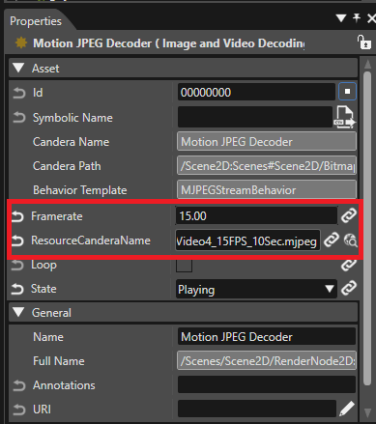Click the link icon next to Framerate
This screenshot has height=424, width=376.
(x=349, y=215)
